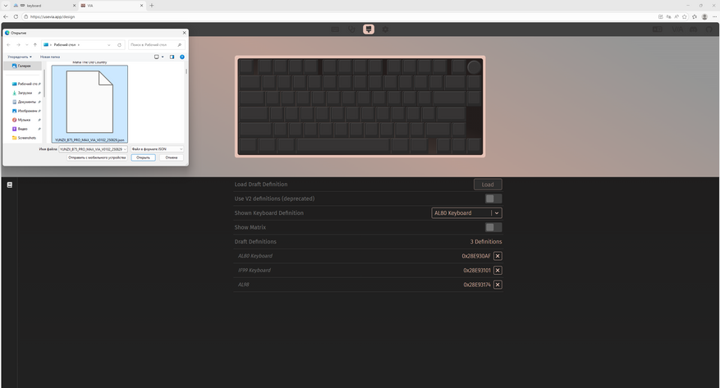Switch to the keyboard browser tab
The image size is (720, 388).
[44, 6]
